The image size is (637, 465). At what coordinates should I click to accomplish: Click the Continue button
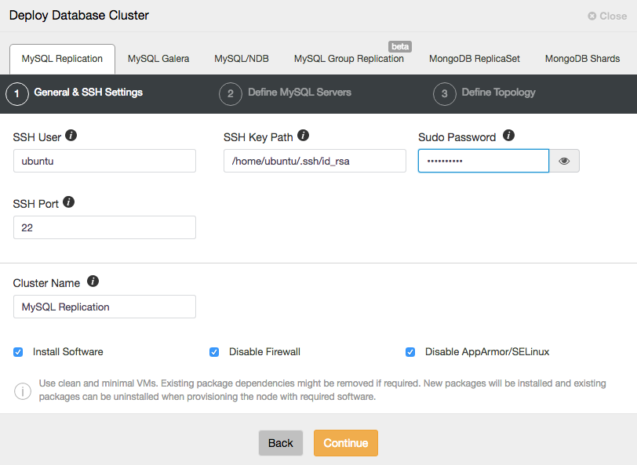tap(346, 443)
